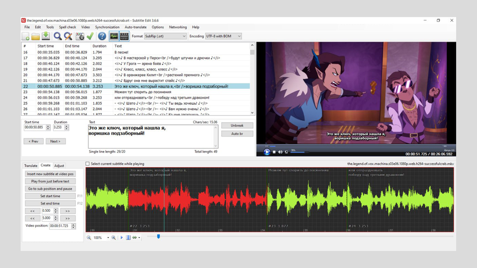The width and height of the screenshot is (477, 268).
Task: Play the video with the round play button
Action: (x=267, y=152)
